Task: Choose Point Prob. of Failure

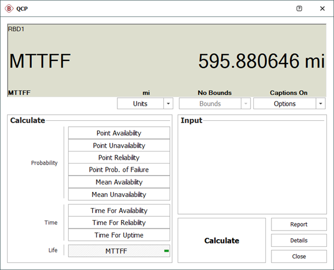Action: (x=119, y=170)
